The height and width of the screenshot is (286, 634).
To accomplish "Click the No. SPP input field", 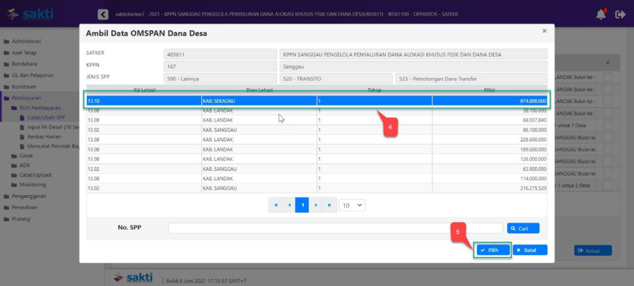I will tap(335, 228).
